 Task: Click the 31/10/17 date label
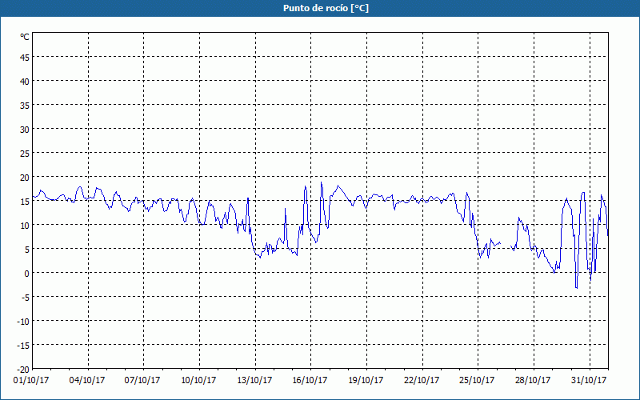[x=589, y=380]
